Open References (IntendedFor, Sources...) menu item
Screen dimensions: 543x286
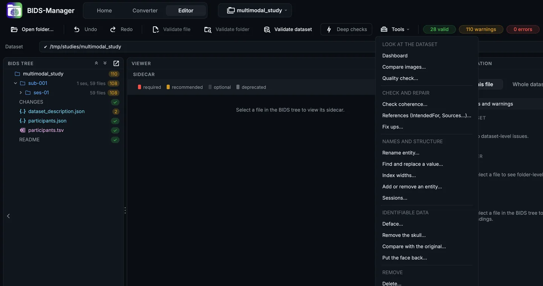pyautogui.click(x=427, y=116)
